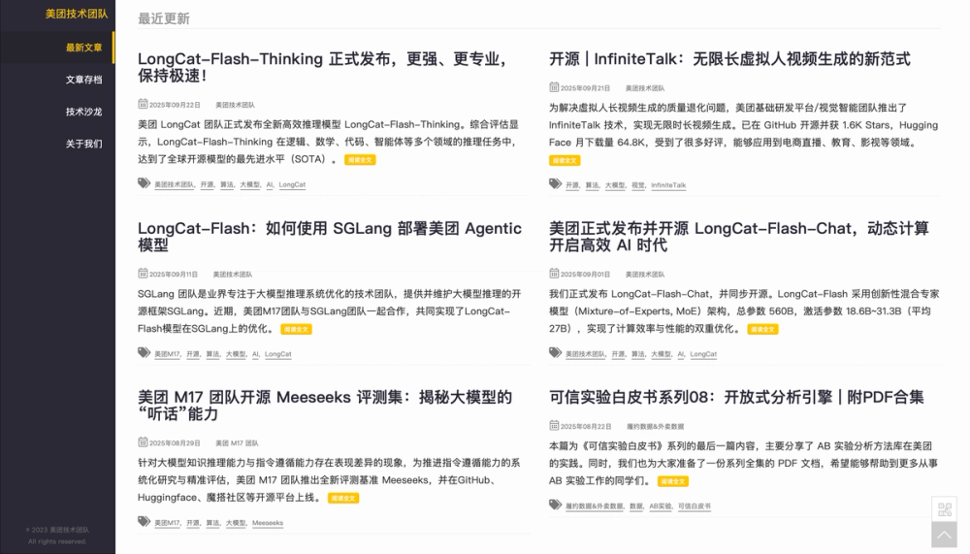Click the back-to-top arrow icon
Image resolution: width=970 pixels, height=554 pixels.
pyautogui.click(x=944, y=535)
